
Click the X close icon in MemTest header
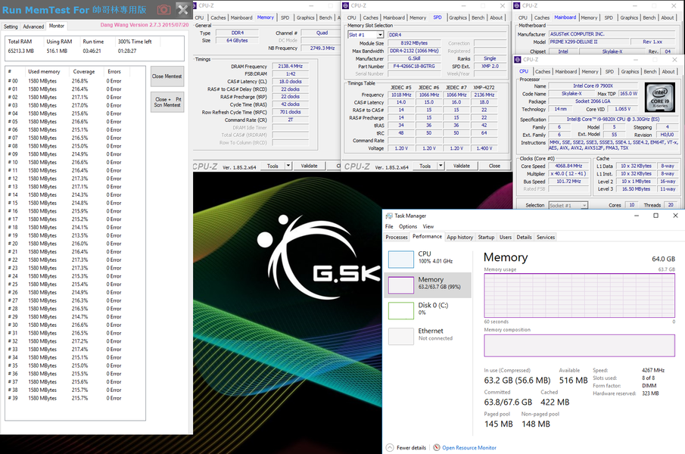[182, 9]
